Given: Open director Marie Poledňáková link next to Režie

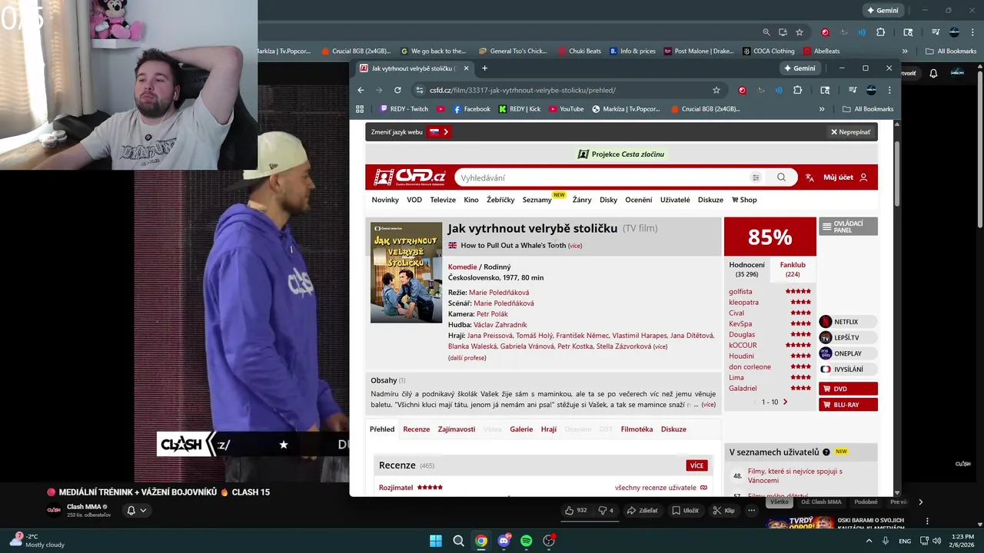Looking at the screenshot, I should pyautogui.click(x=499, y=293).
